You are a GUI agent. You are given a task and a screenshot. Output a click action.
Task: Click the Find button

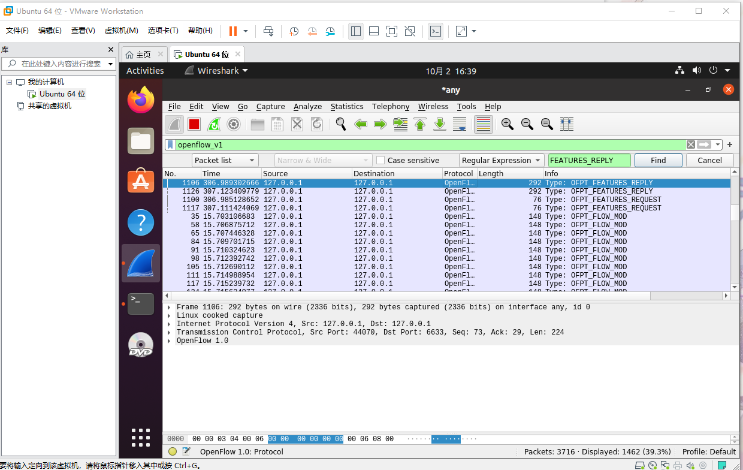coord(659,160)
